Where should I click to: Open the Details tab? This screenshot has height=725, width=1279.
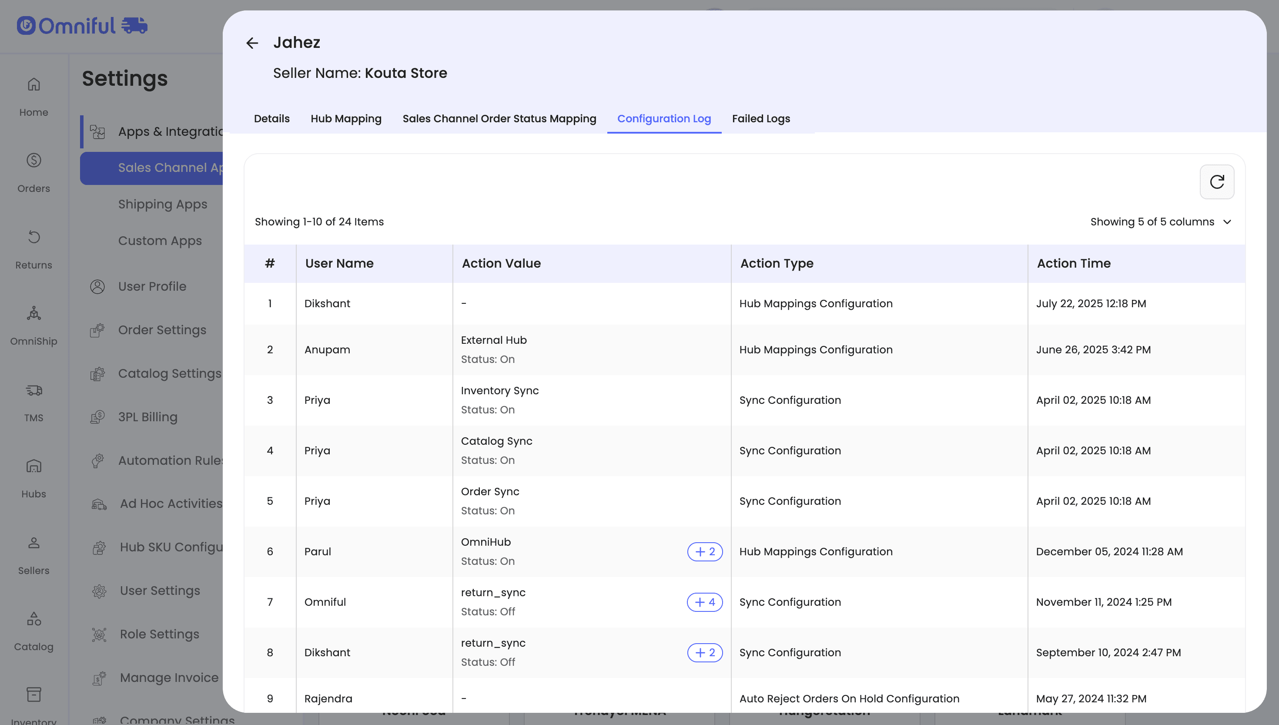coord(272,119)
